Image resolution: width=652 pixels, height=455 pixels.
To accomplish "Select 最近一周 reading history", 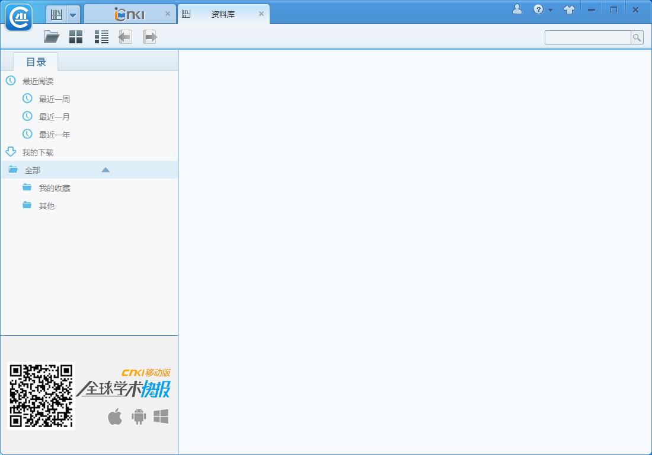I will 55,99.
